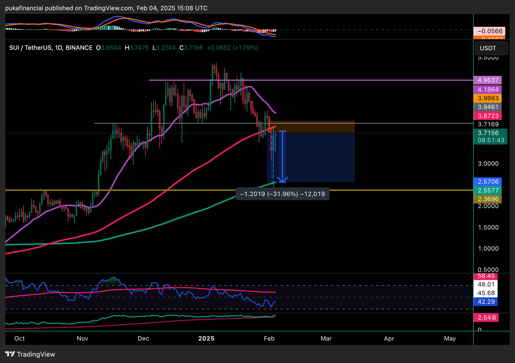Click the pink -0.0566 MACD value label

(489, 31)
